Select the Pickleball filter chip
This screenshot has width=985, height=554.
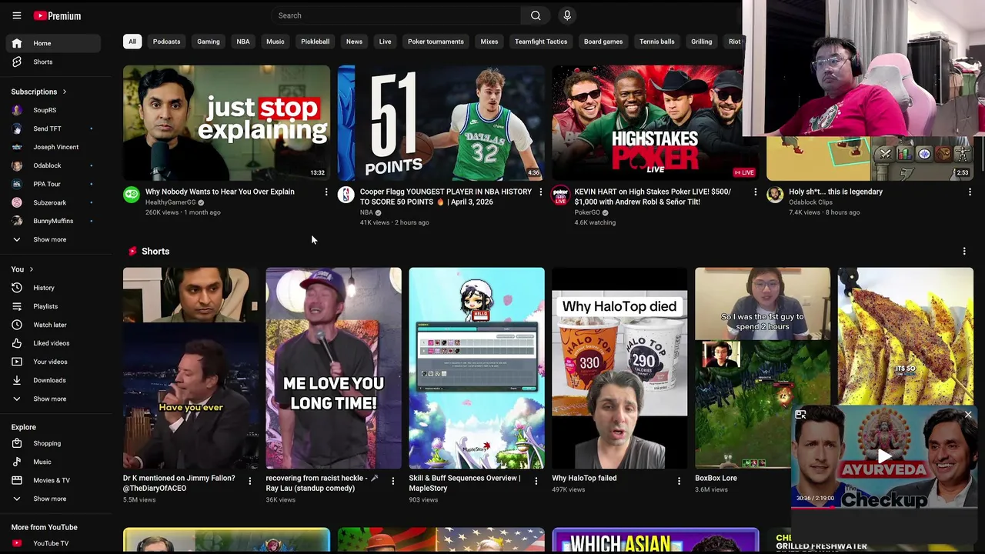tap(315, 42)
